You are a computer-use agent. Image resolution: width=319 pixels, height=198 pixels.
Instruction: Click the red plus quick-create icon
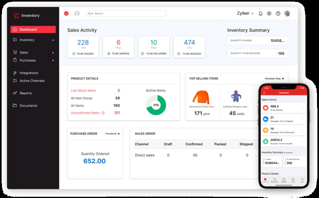tap(66, 14)
